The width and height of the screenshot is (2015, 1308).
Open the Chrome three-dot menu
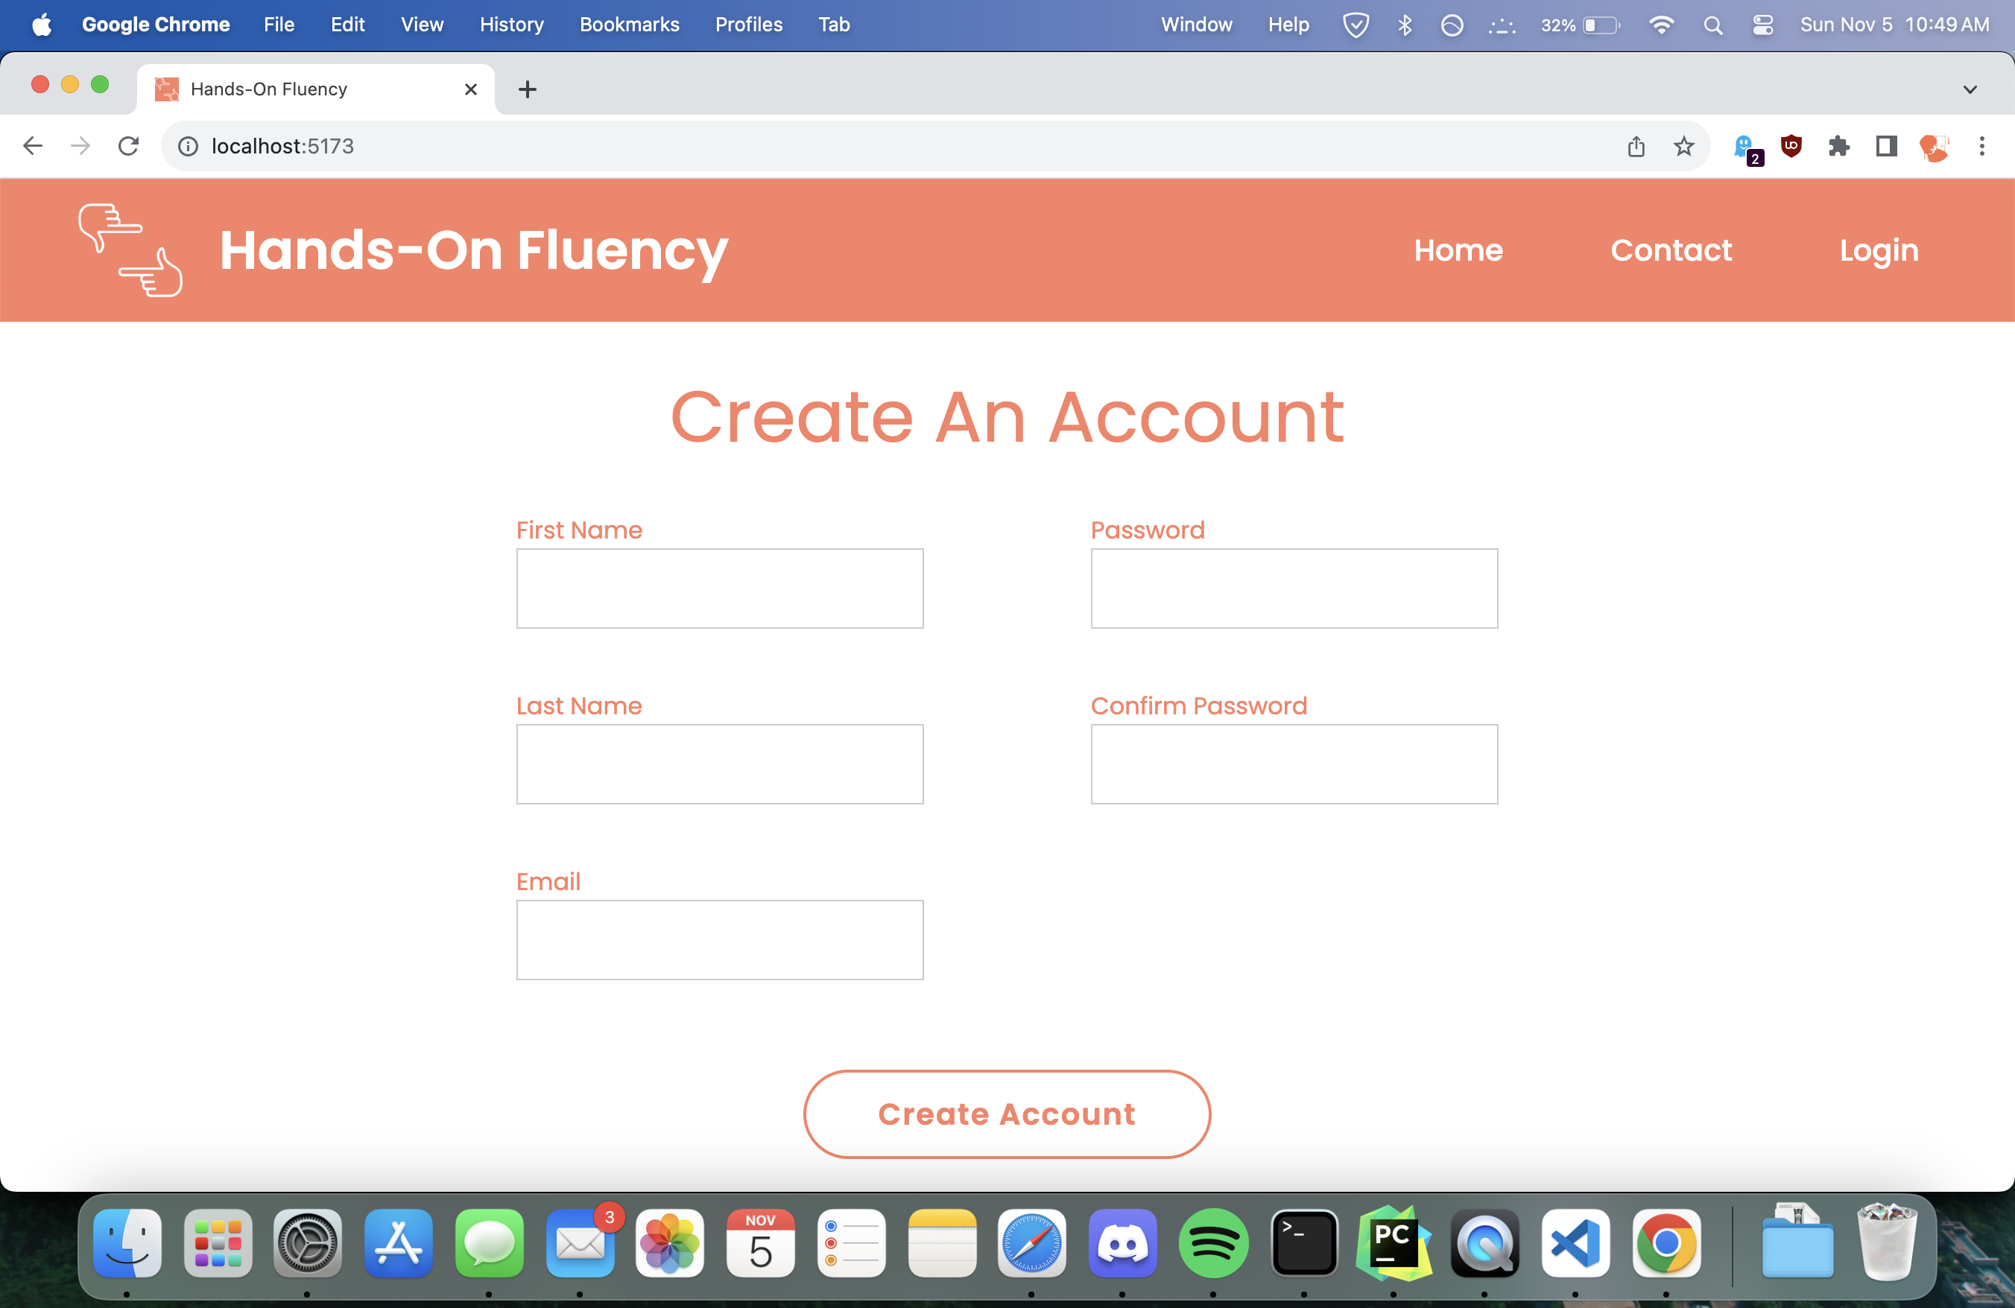[1981, 146]
